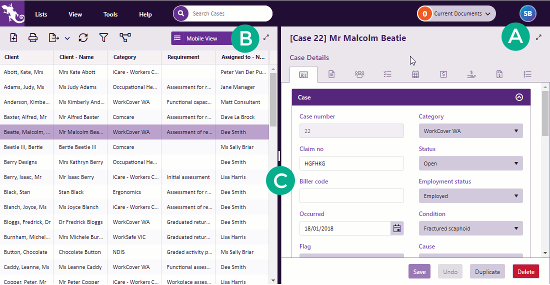Open the date picker for Occurred field
This screenshot has height=285, width=550.
[397, 228]
